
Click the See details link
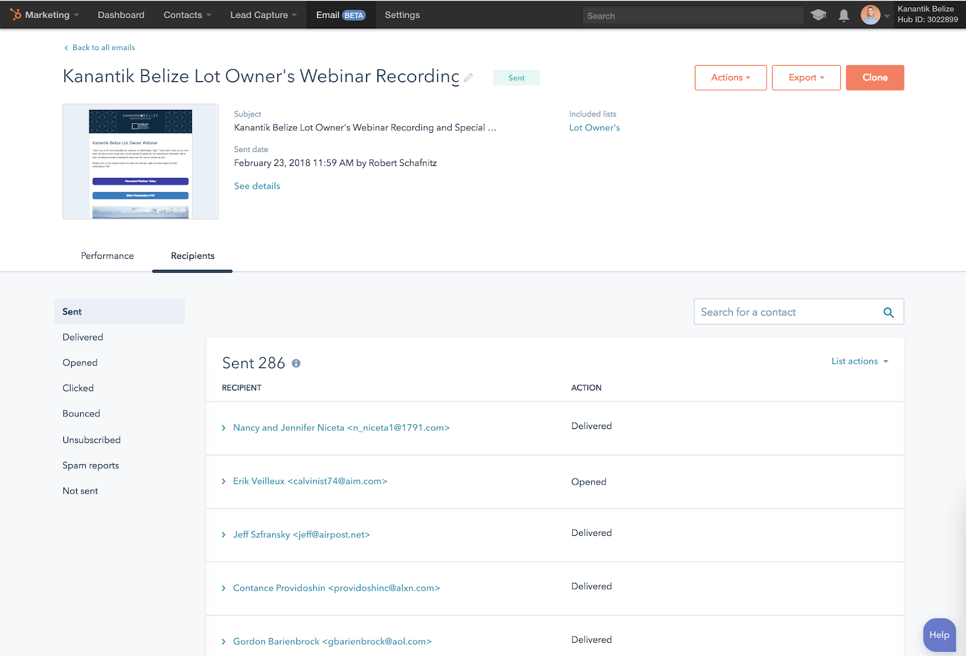257,186
